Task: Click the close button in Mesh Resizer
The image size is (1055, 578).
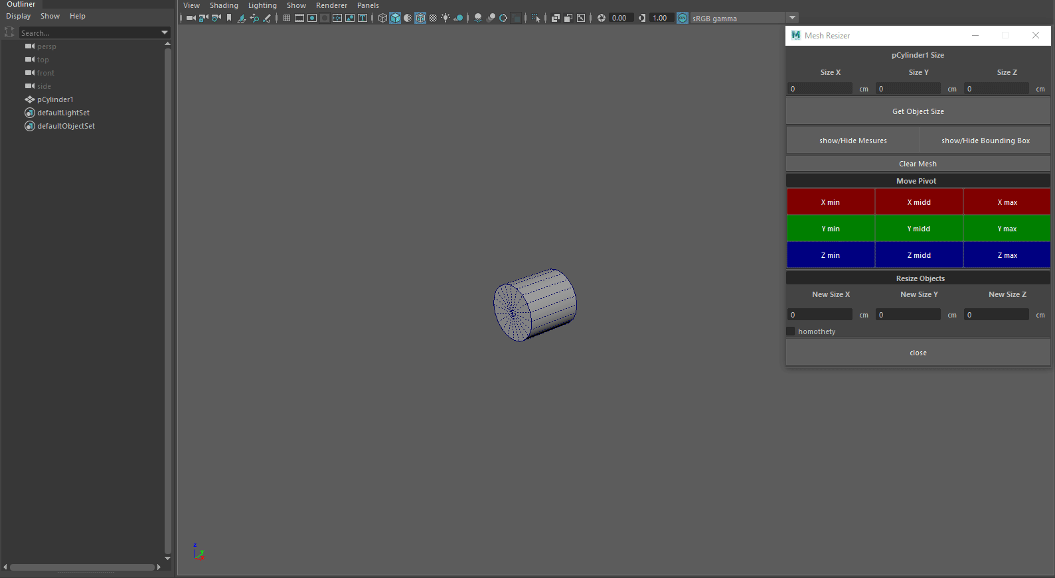Action: 918,353
